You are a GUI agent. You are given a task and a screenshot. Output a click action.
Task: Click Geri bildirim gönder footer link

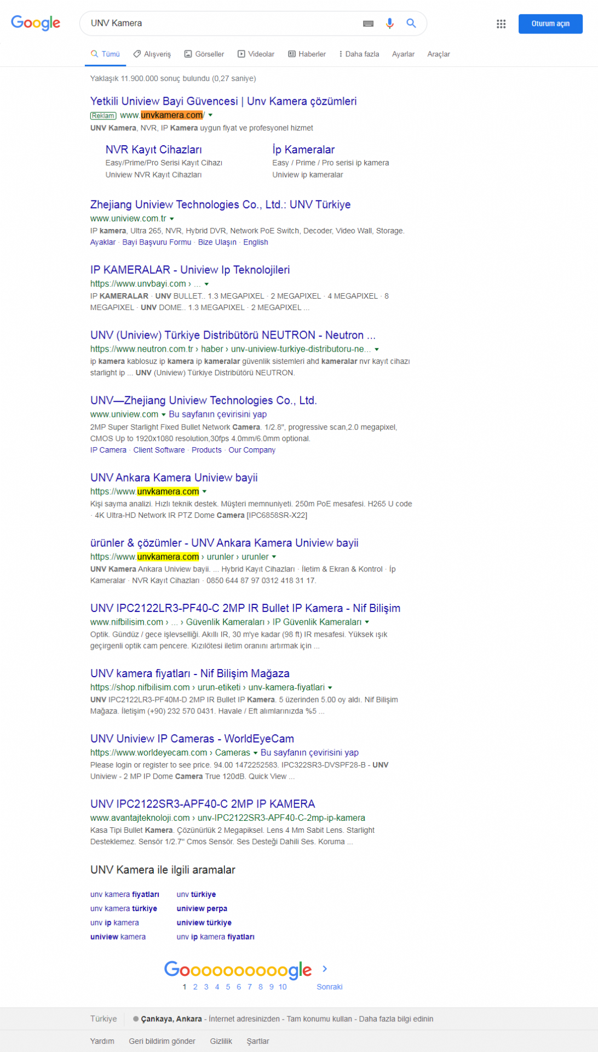click(162, 1041)
